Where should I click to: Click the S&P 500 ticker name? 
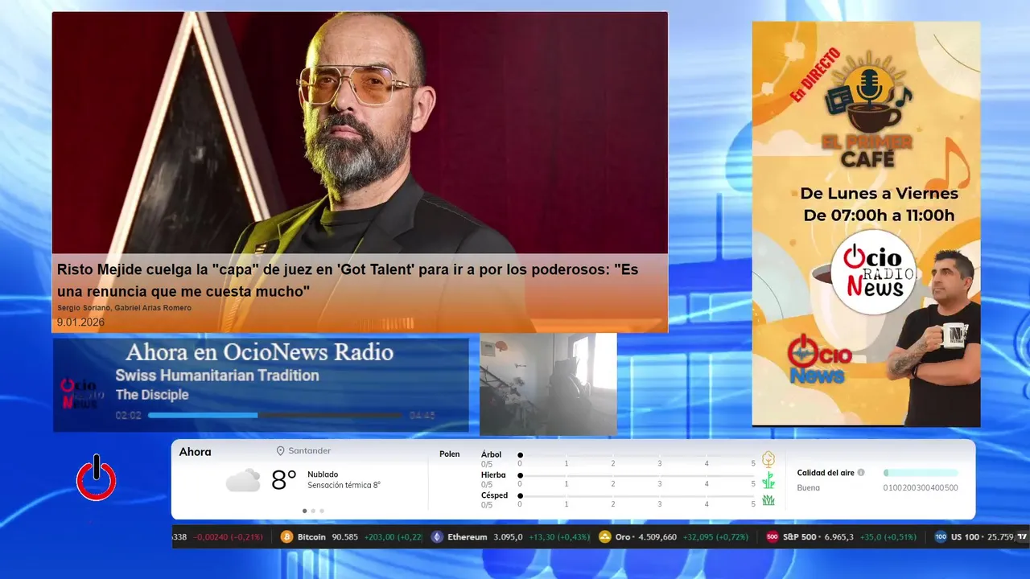pos(801,537)
